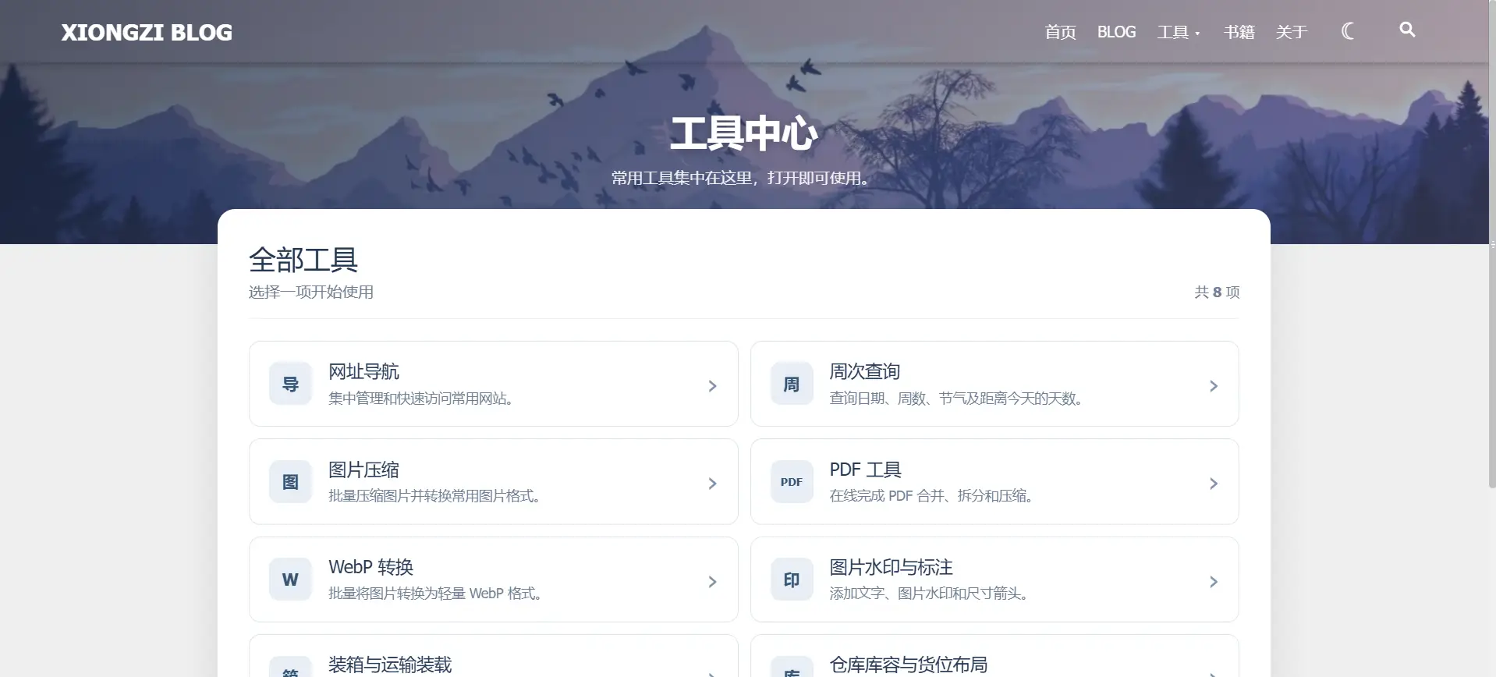Click the description 添加文字、图片水印和尺寸箭头。
1496x677 pixels.
tap(930, 594)
